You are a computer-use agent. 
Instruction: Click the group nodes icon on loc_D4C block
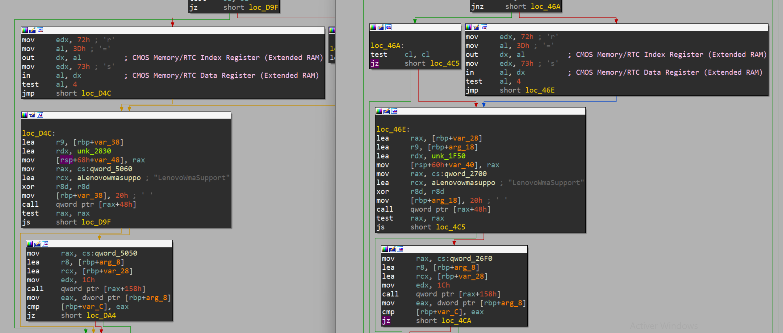point(40,115)
